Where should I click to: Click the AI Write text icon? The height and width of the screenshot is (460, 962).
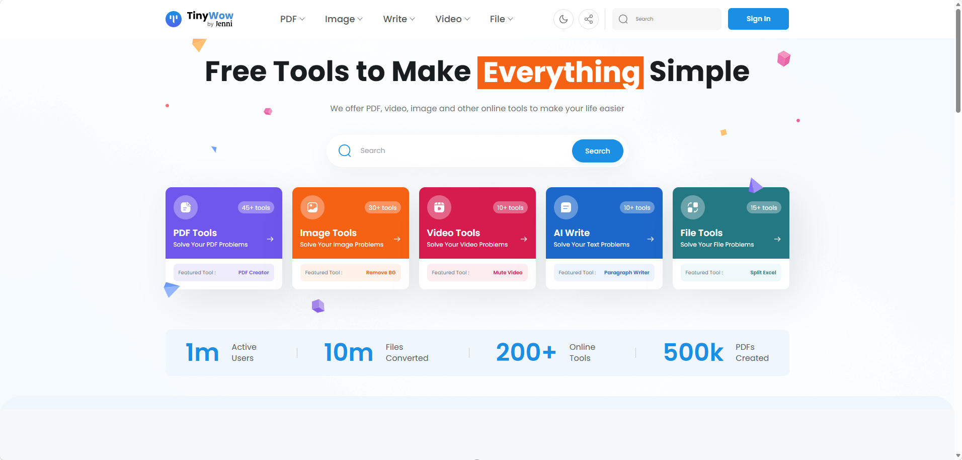pyautogui.click(x=566, y=207)
